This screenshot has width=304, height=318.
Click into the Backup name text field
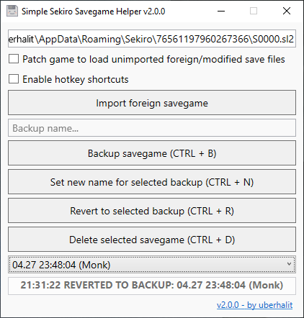tap(152, 128)
